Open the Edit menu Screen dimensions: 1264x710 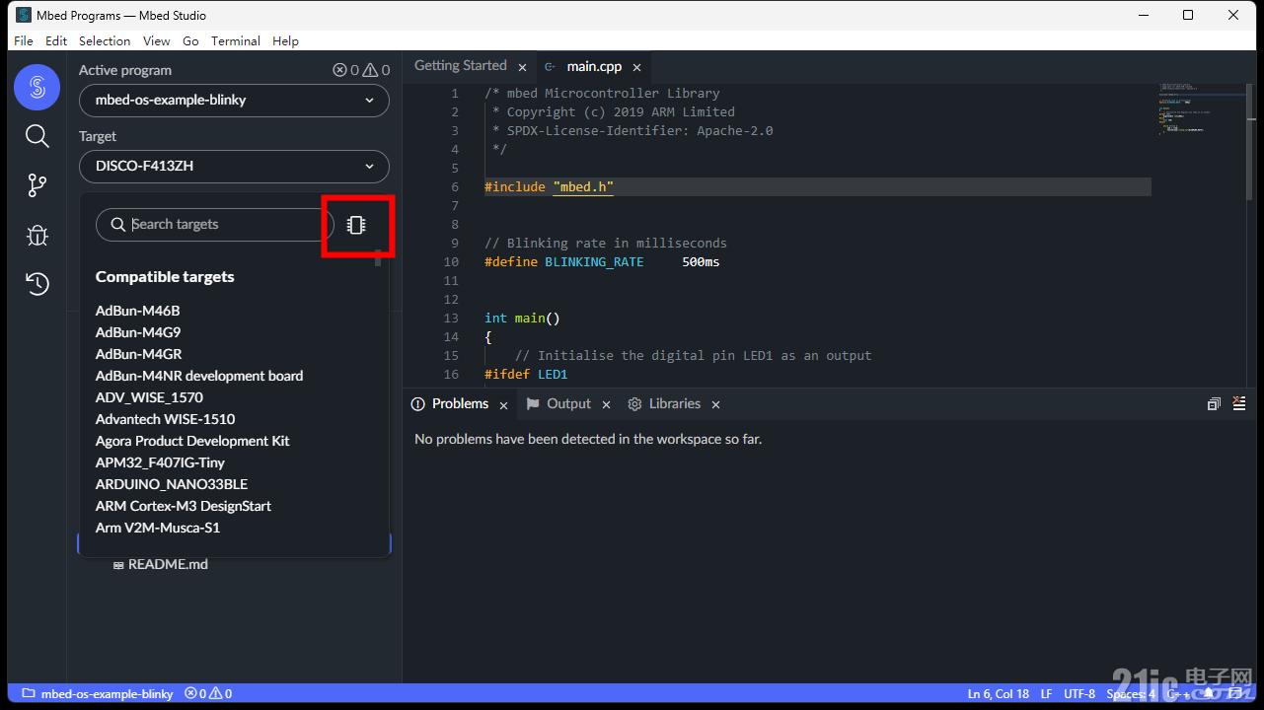pos(56,41)
